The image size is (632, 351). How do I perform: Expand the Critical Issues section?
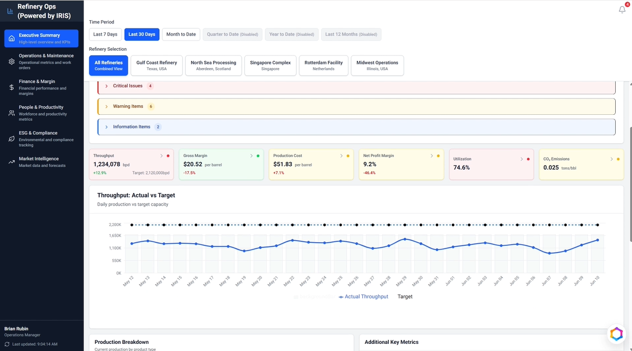tap(356, 86)
